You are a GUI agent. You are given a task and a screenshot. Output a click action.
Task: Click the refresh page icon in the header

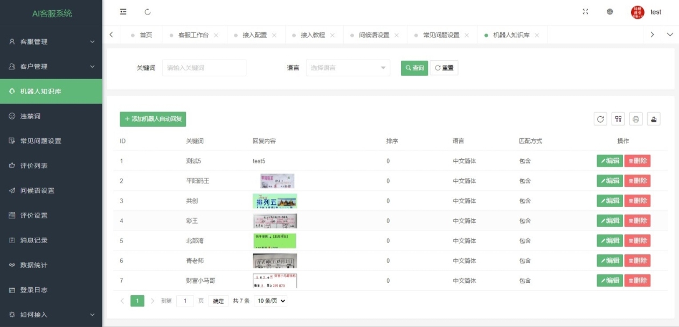click(x=148, y=12)
